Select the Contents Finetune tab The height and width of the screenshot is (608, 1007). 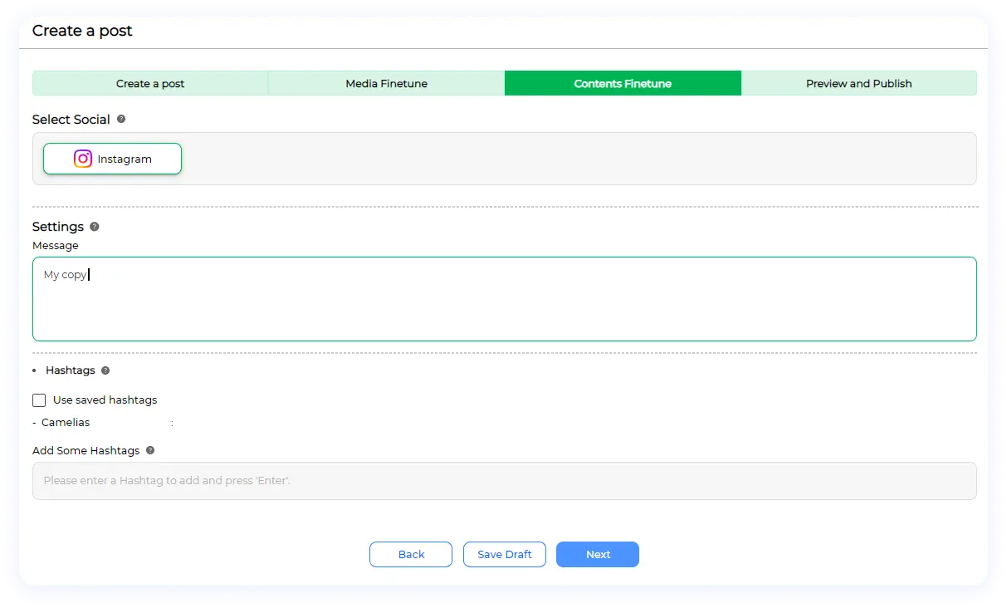coord(623,84)
